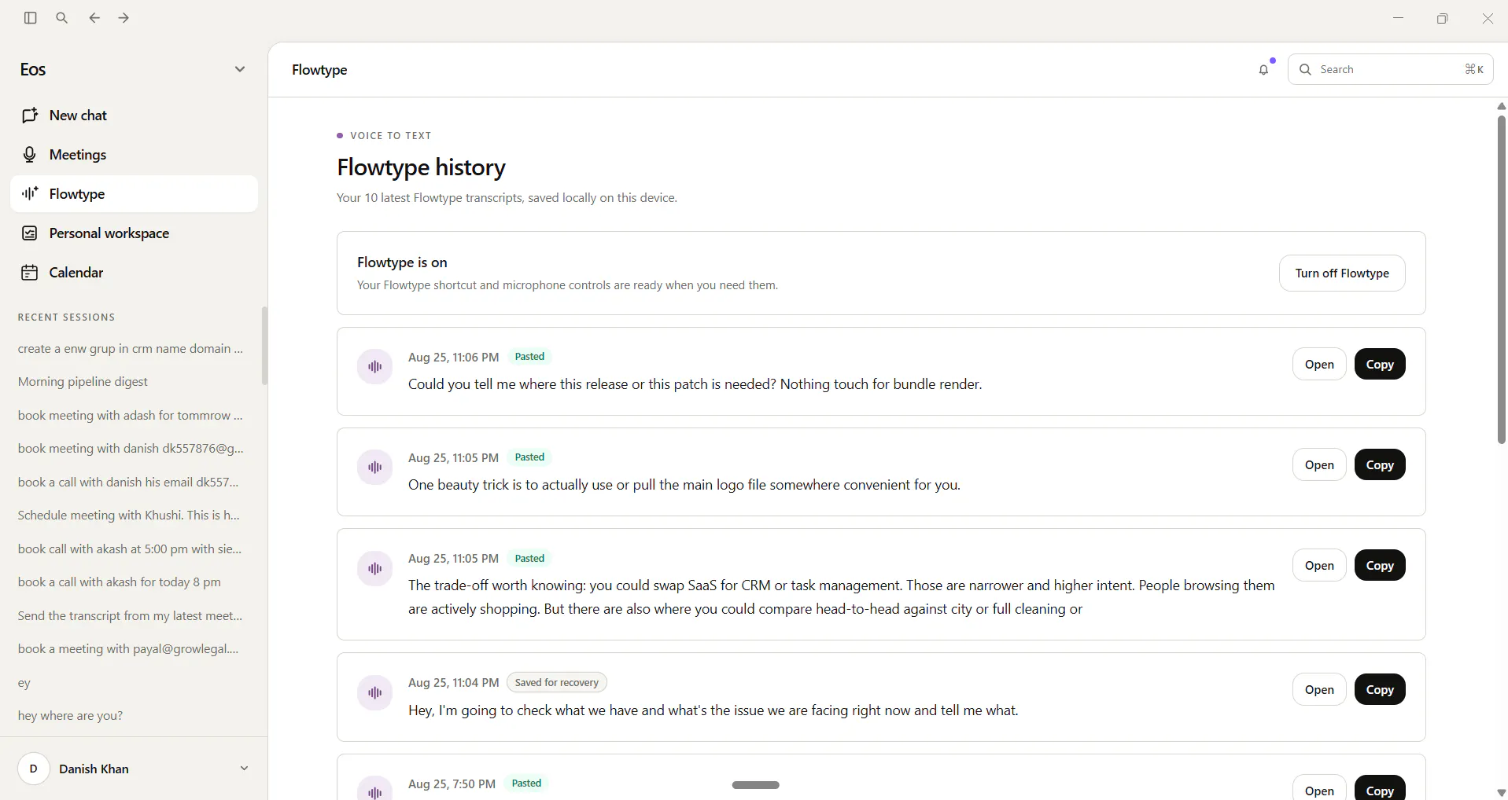The width and height of the screenshot is (1508, 800).
Task: Open Personal workspace
Action: 134,233
